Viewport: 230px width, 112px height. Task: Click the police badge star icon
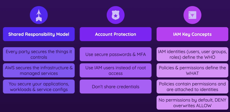pyautogui.click(x=115, y=15)
